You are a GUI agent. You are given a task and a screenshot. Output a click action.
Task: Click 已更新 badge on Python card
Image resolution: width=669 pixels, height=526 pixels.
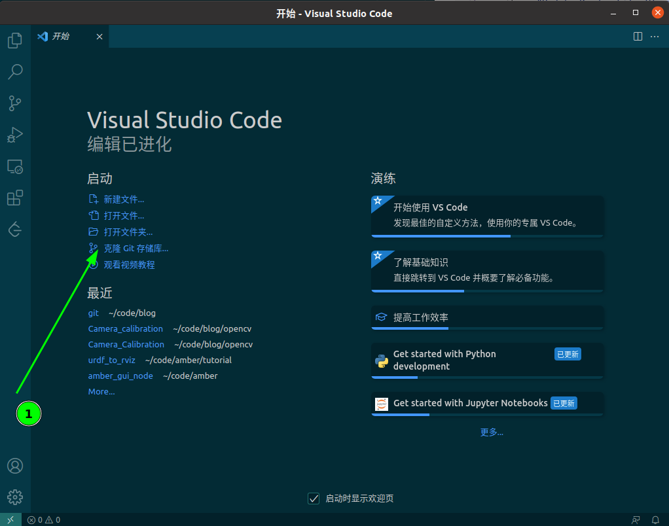pos(568,354)
